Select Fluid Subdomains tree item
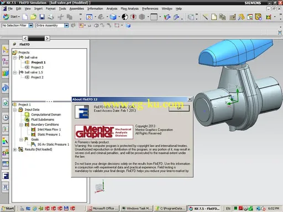 [43, 120]
